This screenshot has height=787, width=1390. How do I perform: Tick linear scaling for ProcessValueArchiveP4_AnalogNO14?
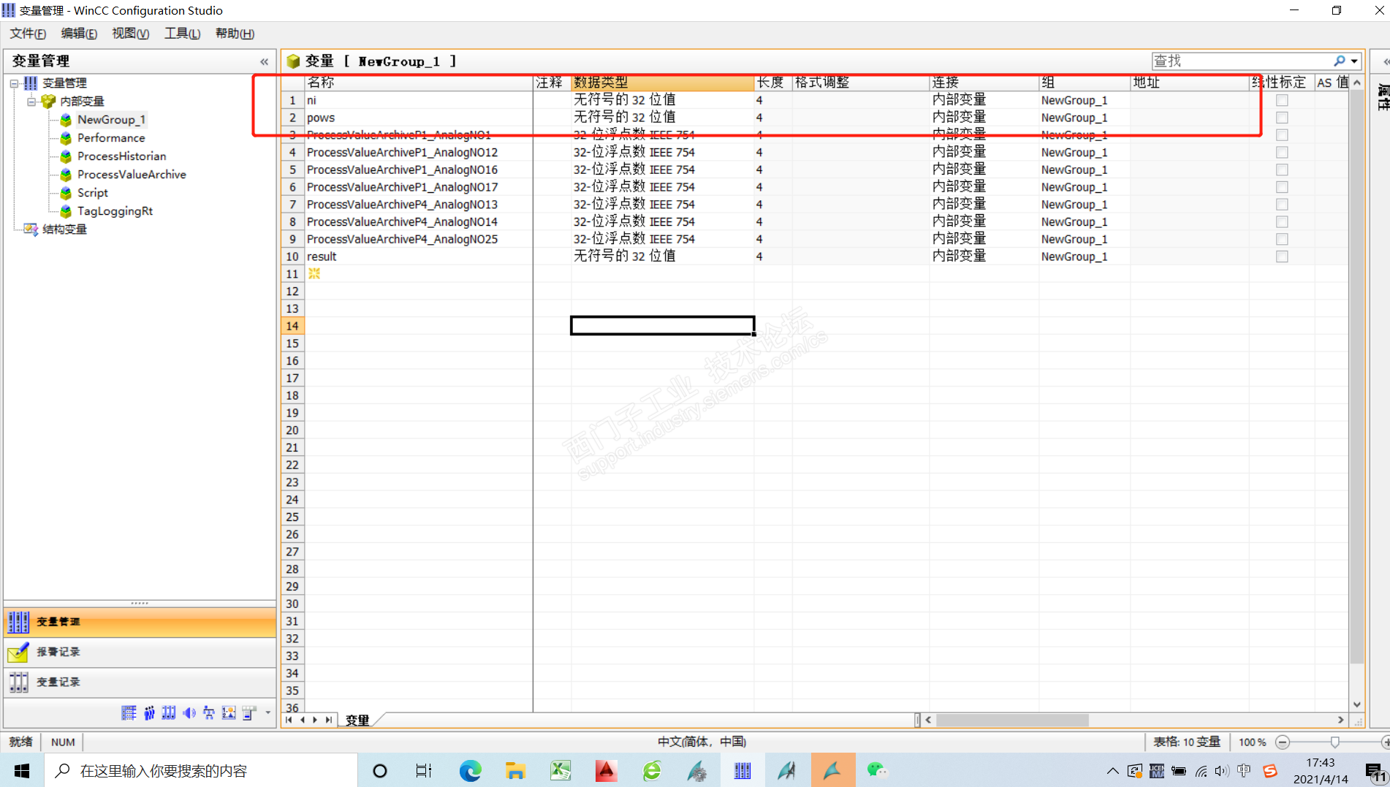tap(1282, 221)
